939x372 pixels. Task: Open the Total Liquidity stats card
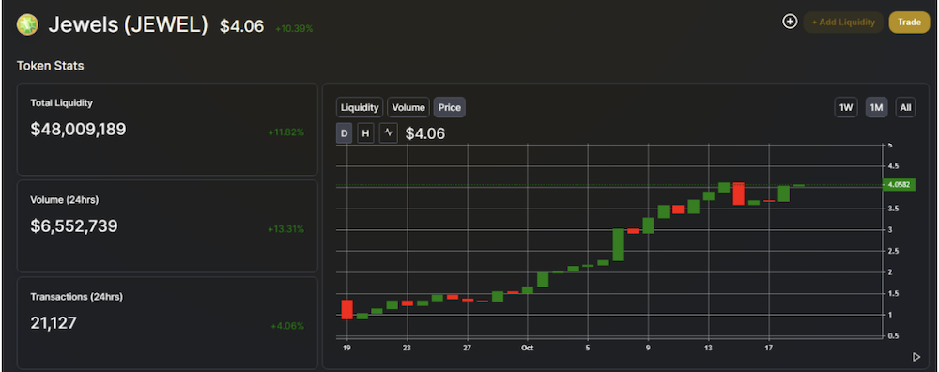[167, 130]
